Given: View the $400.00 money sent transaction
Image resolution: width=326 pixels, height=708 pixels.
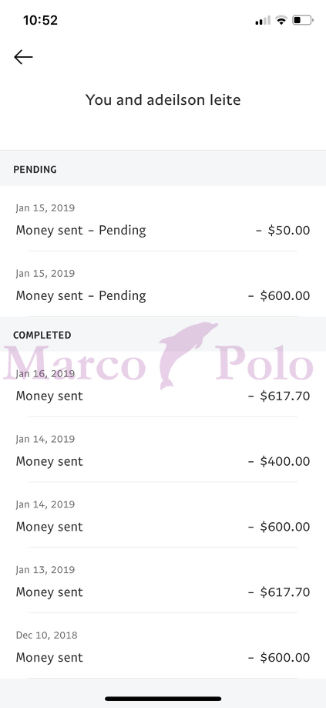Looking at the screenshot, I should 163,450.
